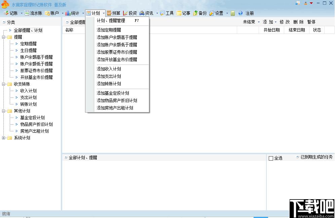Click the 提醒 folder icon in tree
This screenshot has height=218, width=335.
click(x=10, y=37)
